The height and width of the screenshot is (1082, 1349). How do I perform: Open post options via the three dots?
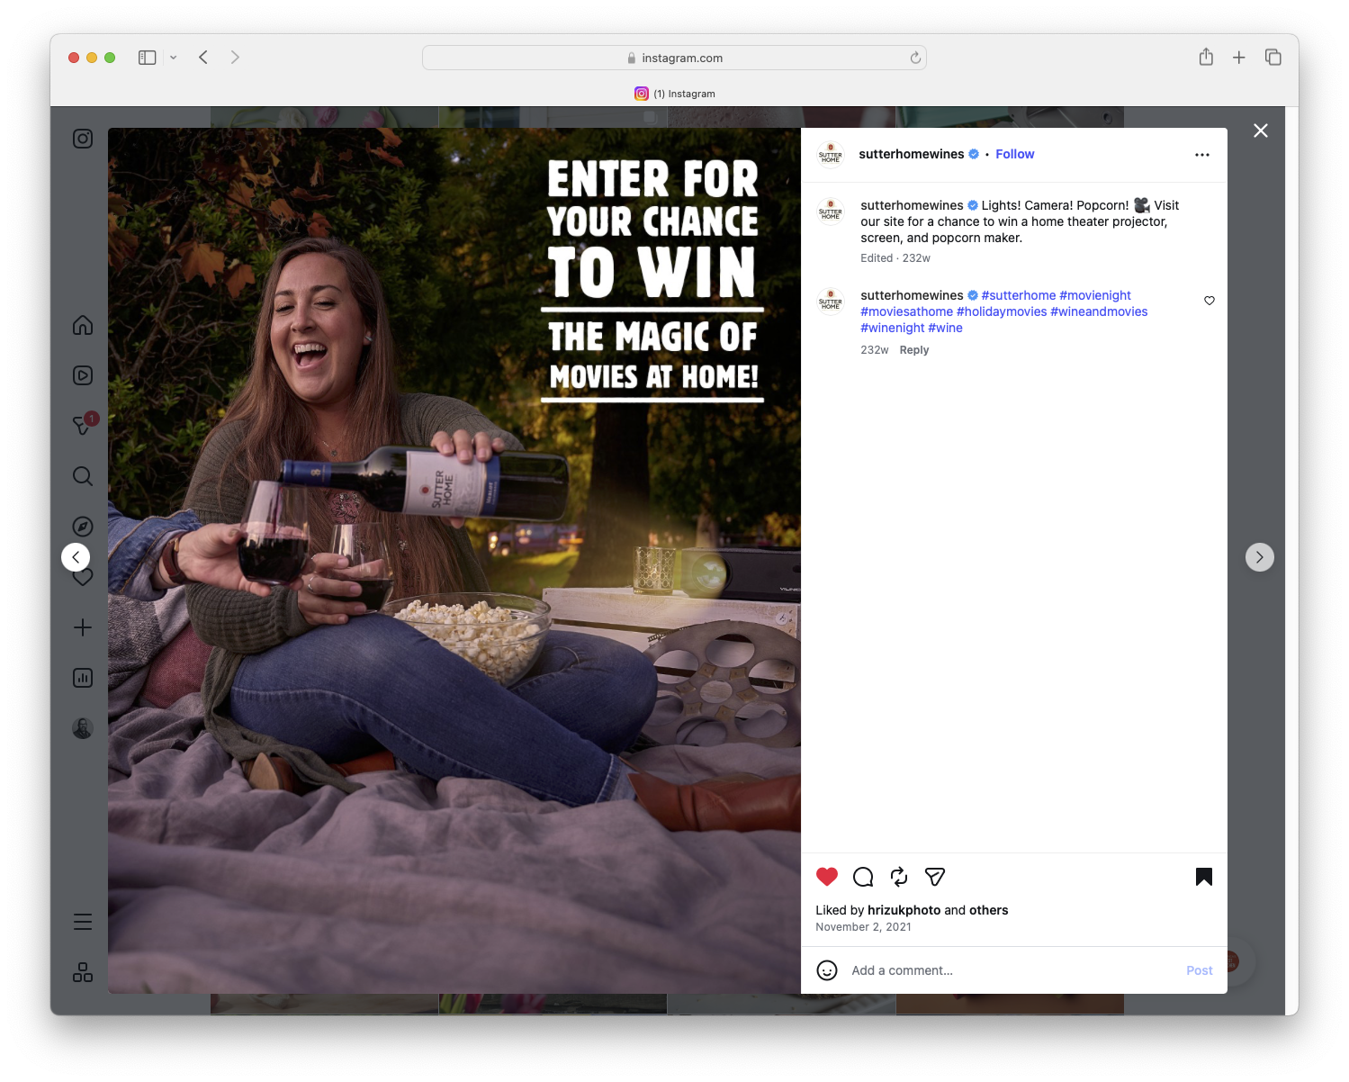coord(1202,154)
